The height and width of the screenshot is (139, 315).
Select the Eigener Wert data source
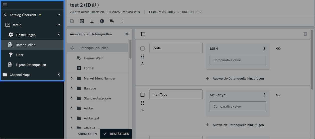[98, 58]
